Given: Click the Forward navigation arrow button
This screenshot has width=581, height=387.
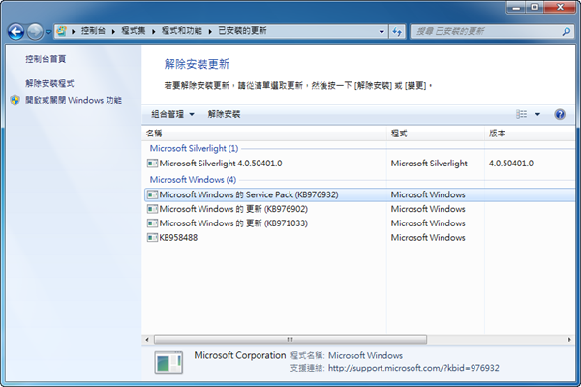Looking at the screenshot, I should (x=35, y=32).
